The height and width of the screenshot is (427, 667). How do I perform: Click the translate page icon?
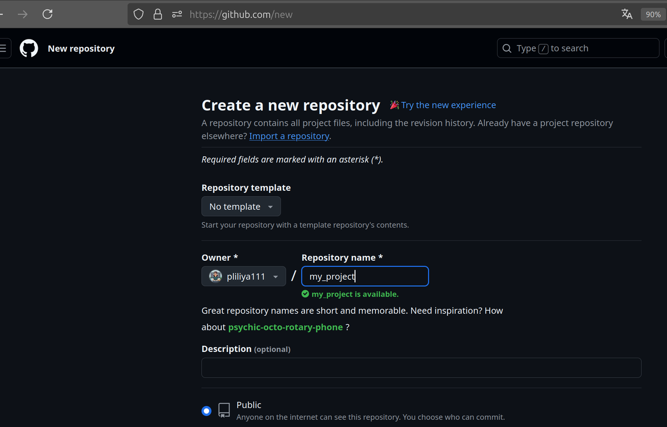627,14
